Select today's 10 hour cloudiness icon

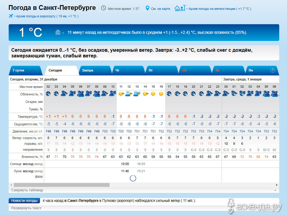point(113,94)
